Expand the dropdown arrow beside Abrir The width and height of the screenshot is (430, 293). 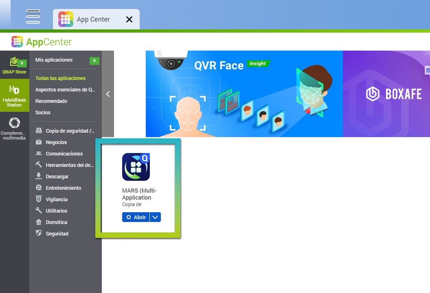pyautogui.click(x=155, y=217)
